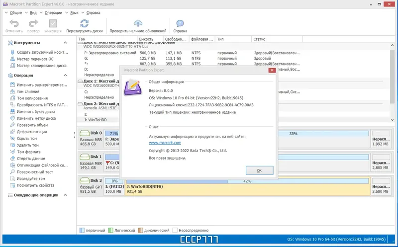The image size is (398, 247).
Task: Click the первичный legend color swatch
Action: point(82,230)
